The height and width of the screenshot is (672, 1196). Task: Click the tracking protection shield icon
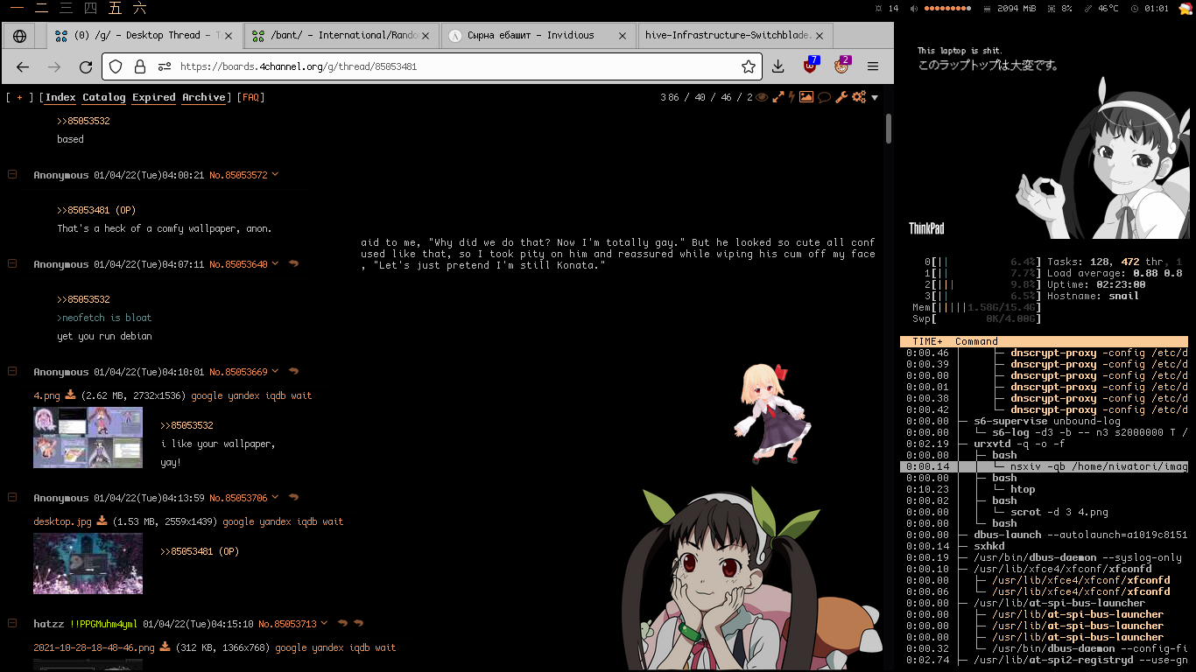(116, 66)
